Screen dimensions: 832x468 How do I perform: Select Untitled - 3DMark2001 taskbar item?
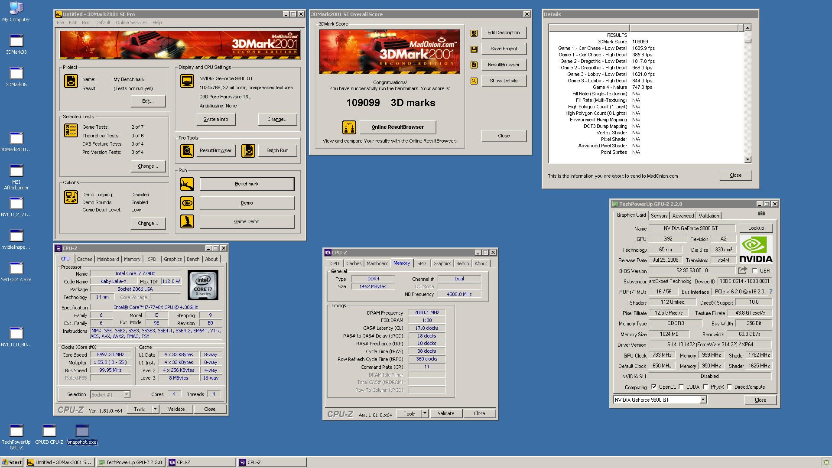(x=60, y=462)
